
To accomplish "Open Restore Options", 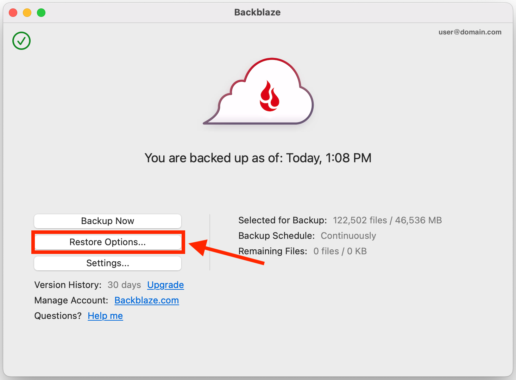I will click(x=108, y=242).
